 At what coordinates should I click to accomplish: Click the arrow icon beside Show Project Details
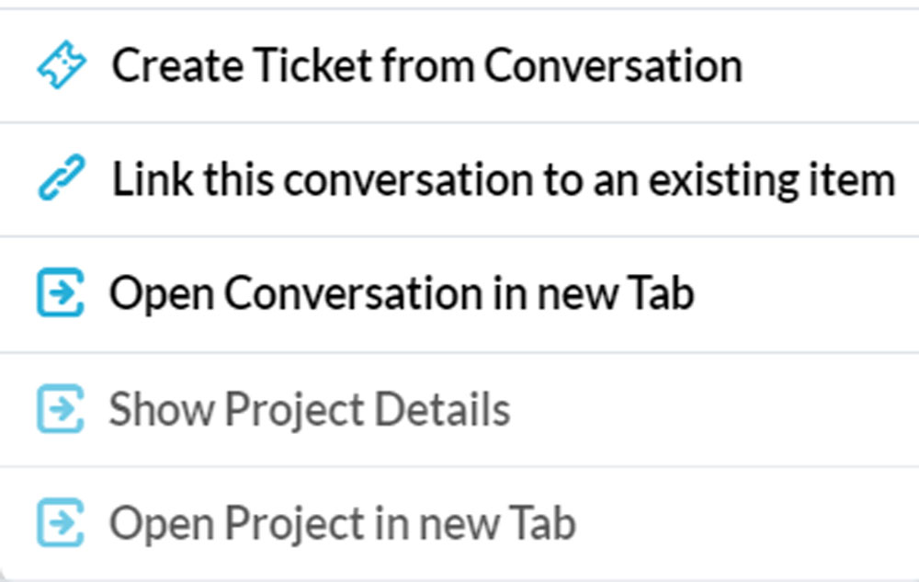[62, 409]
